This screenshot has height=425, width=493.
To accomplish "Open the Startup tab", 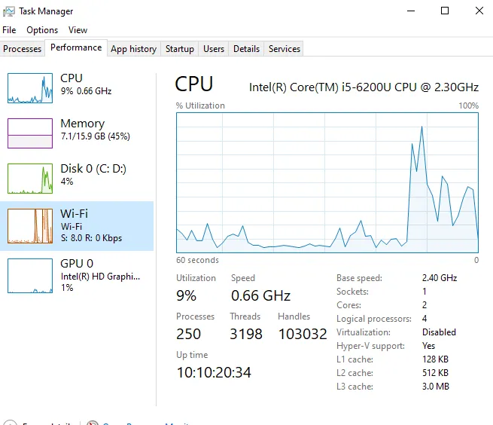I will click(180, 49).
